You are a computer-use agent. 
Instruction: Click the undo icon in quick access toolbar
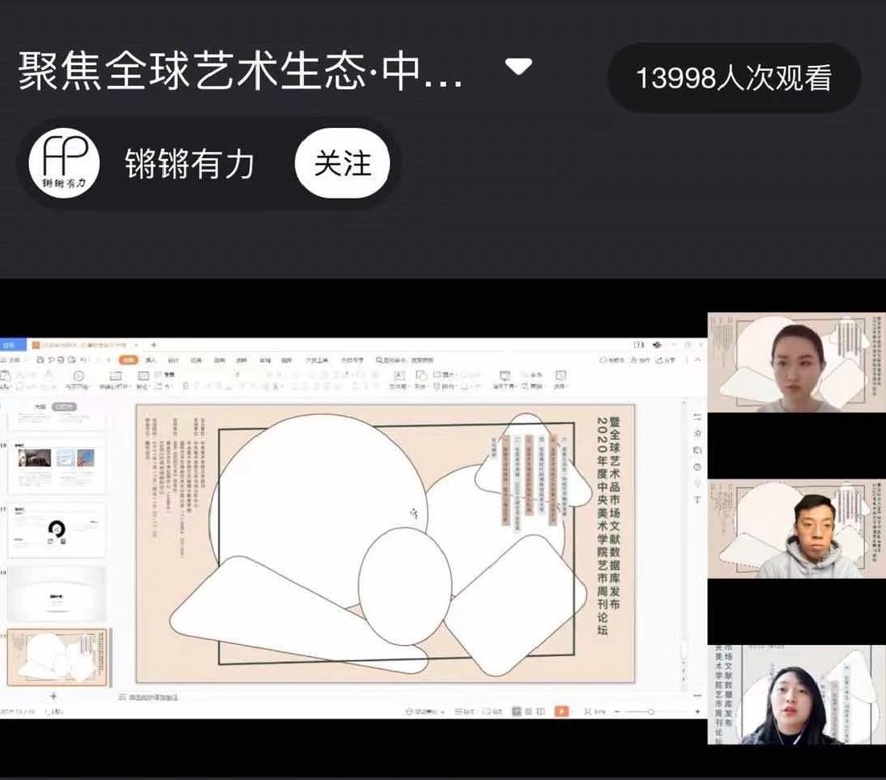84,360
